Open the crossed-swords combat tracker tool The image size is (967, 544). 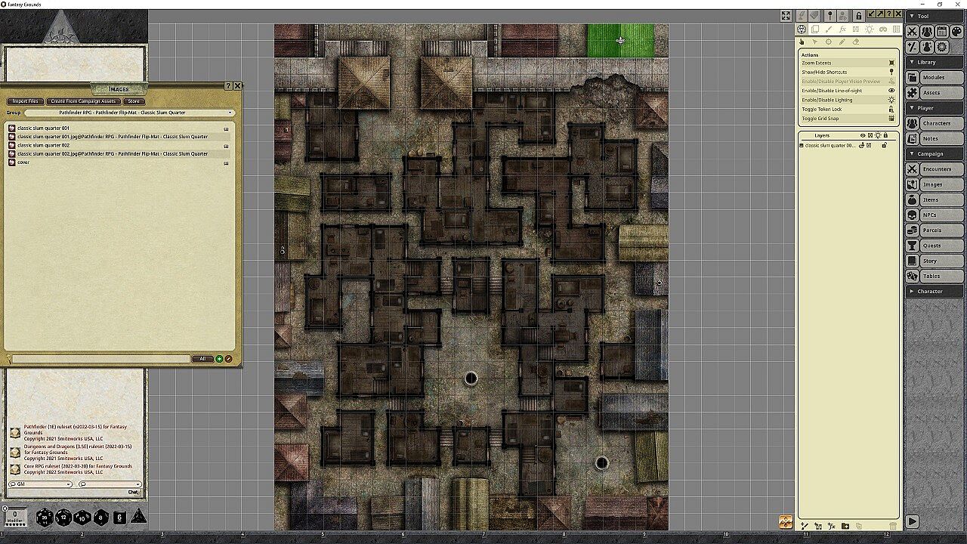913,32
